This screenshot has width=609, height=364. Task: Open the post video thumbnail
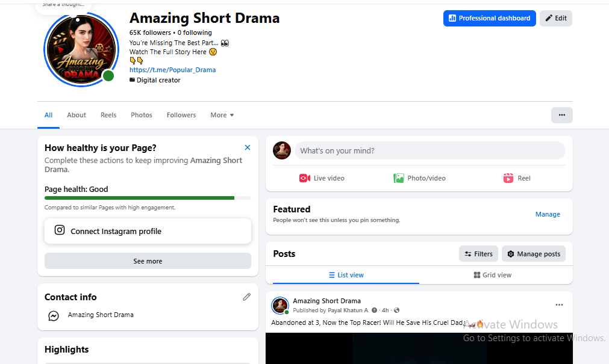[x=419, y=348]
